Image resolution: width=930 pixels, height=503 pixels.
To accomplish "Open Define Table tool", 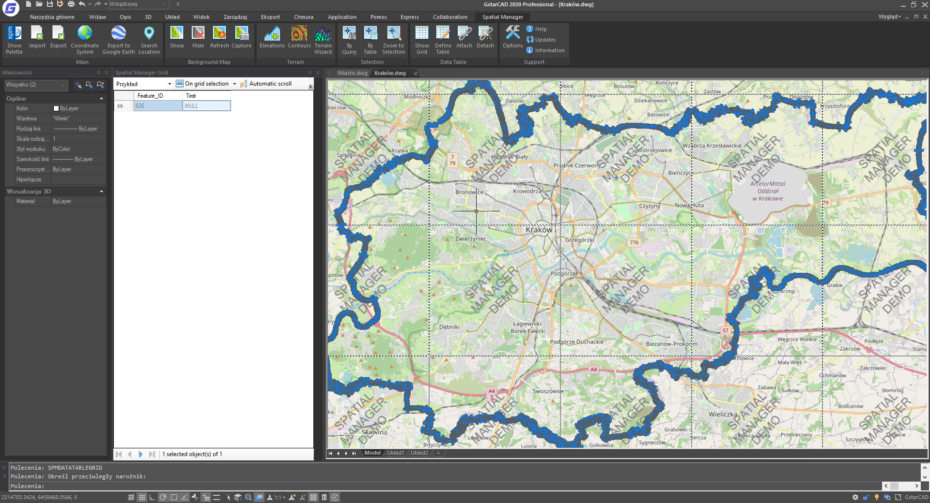I will 443,40.
